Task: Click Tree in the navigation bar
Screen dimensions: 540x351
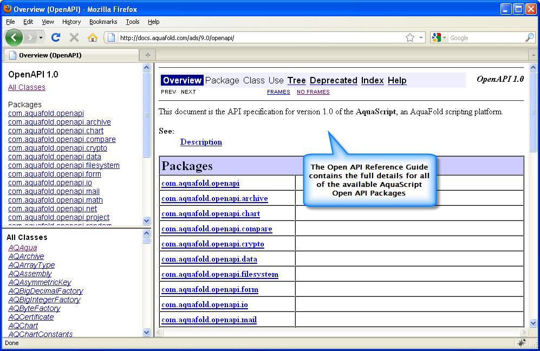Action: 296,80
